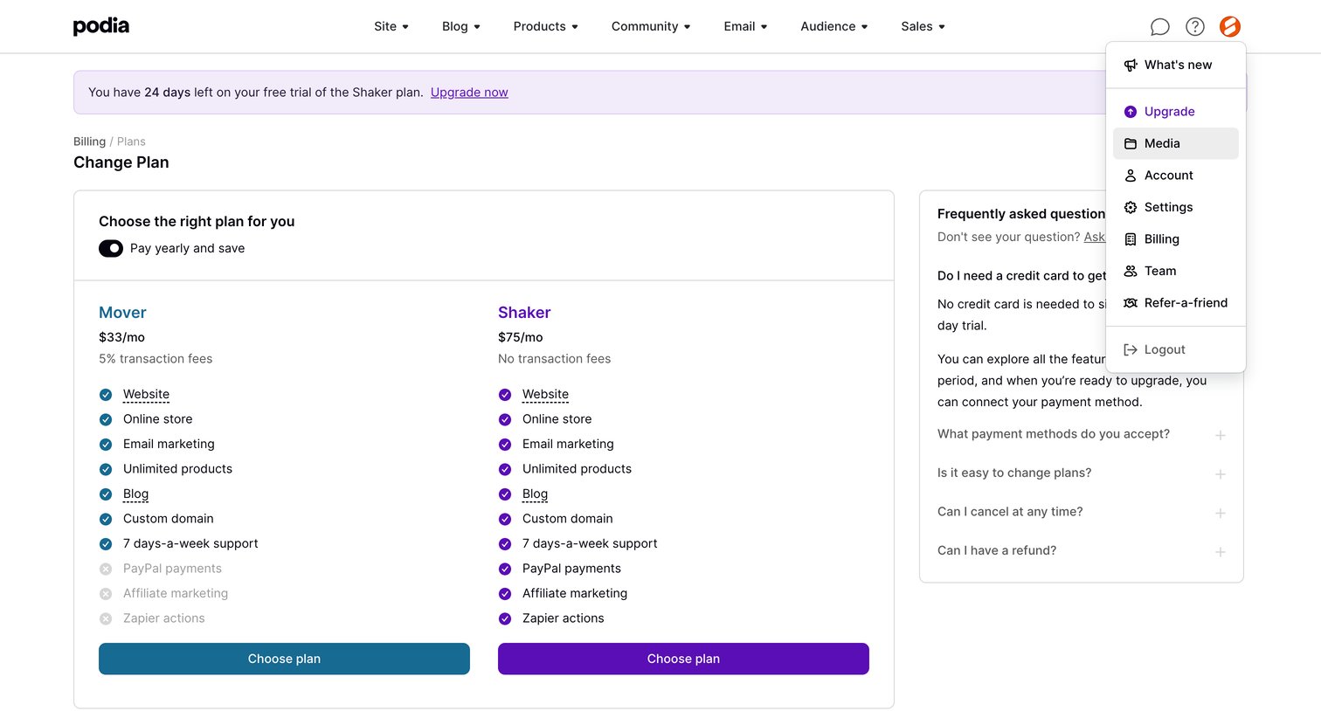The image size is (1321, 711).
Task: Click Mover's Website checkmark icon
Action: tap(106, 395)
